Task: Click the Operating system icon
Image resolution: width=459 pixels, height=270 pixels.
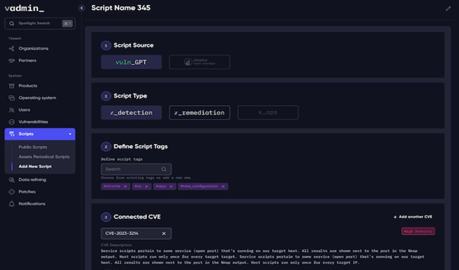Action: tap(12, 98)
